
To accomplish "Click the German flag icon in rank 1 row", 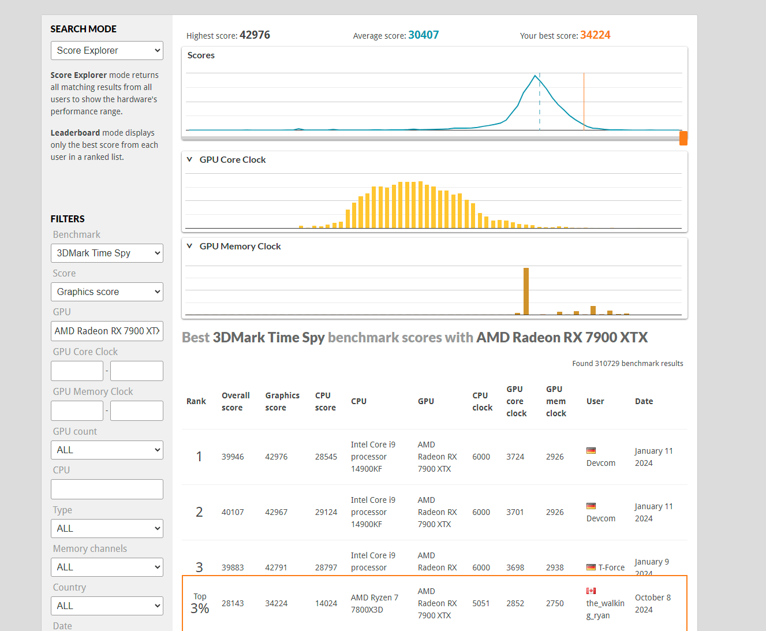I will tap(591, 451).
